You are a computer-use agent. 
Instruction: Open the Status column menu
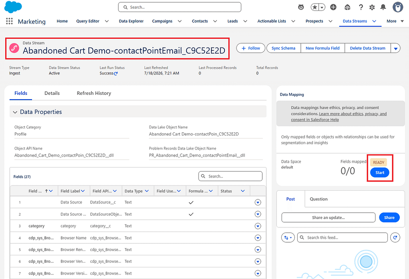(x=242, y=191)
